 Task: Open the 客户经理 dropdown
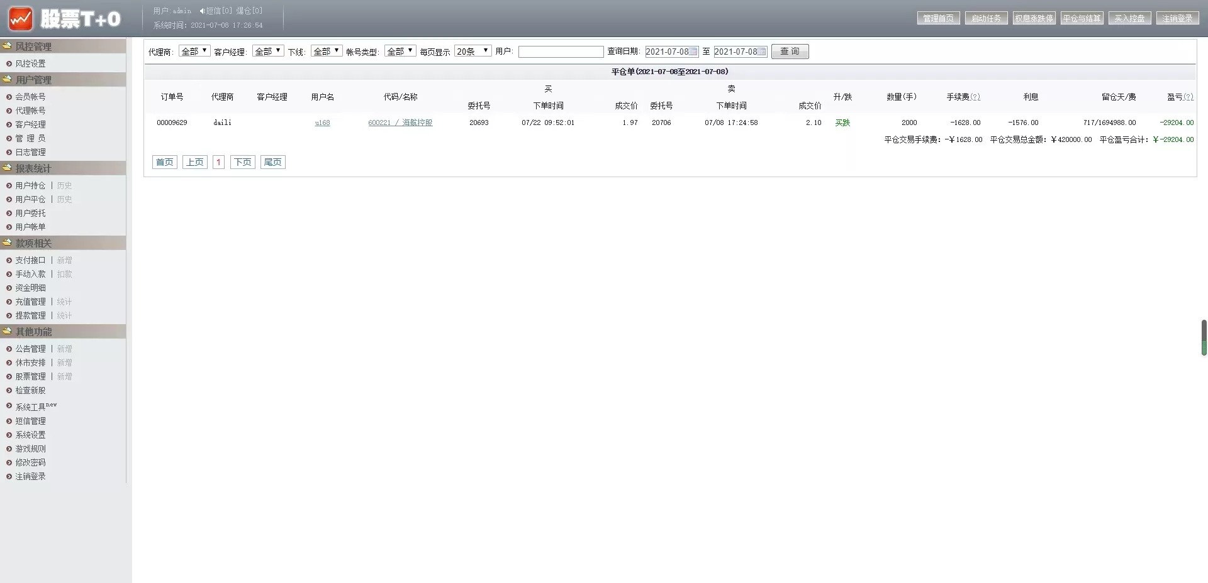click(268, 51)
